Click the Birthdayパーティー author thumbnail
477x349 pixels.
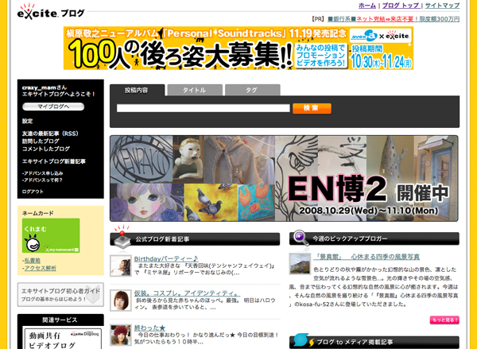coord(121,266)
